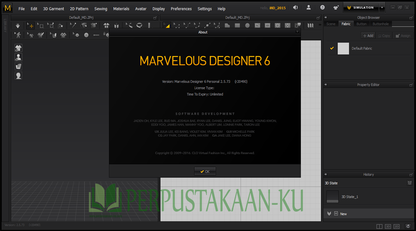
Task: Pick the Internal Circle tool
Action: click(x=277, y=25)
